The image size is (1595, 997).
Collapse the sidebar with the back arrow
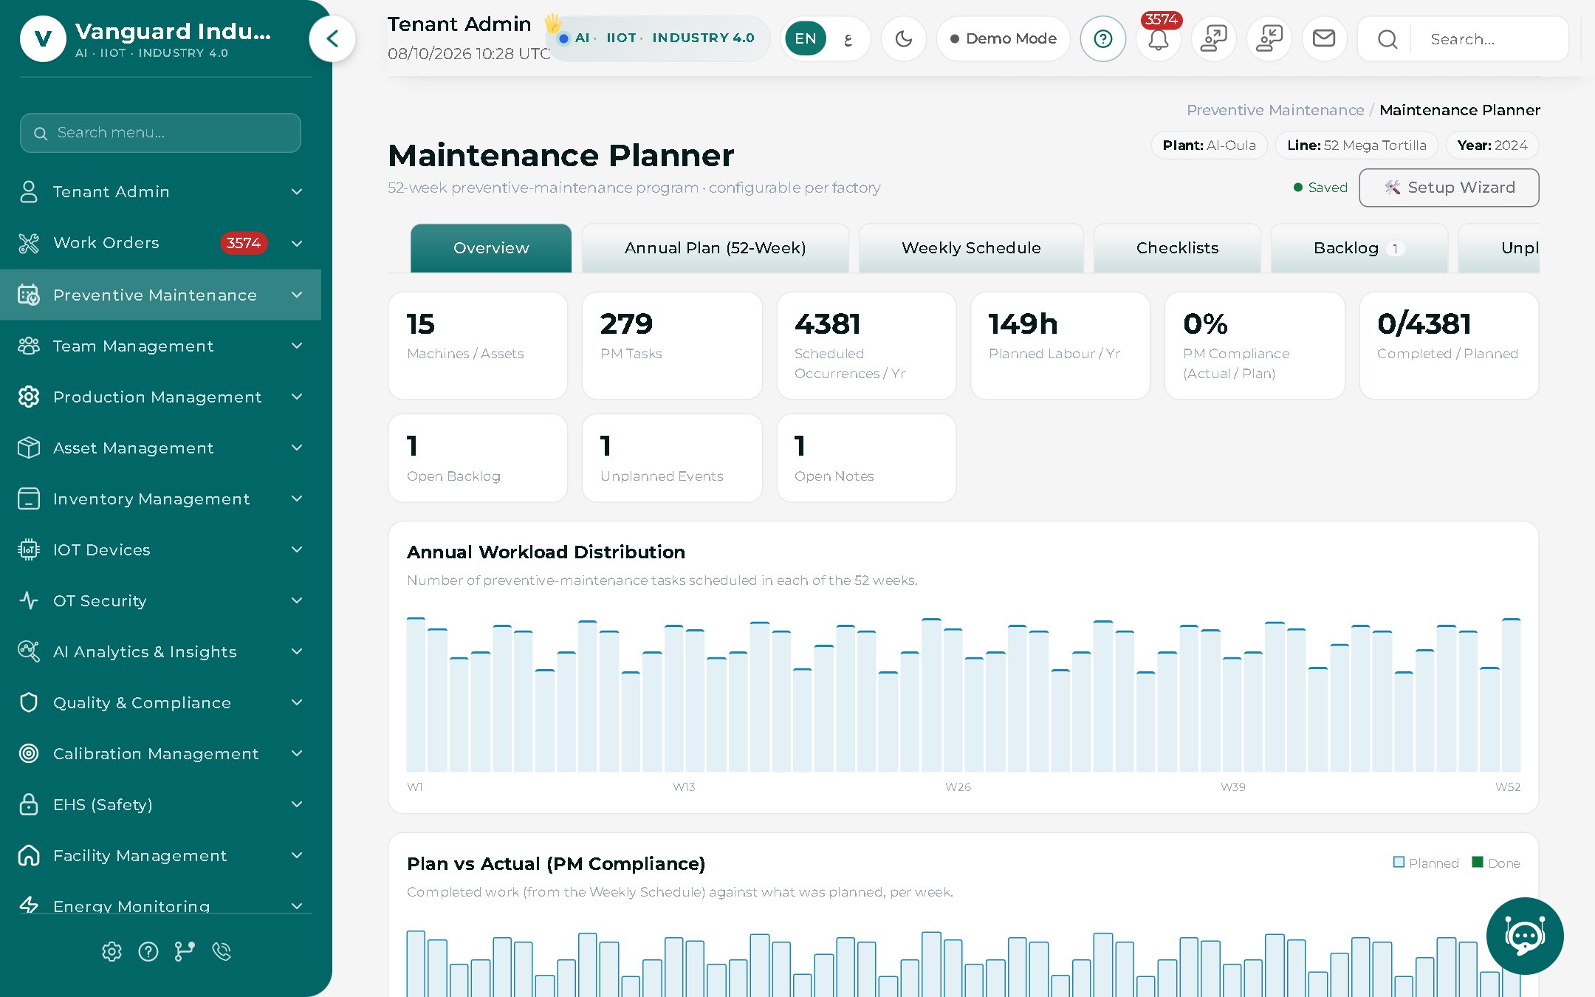pyautogui.click(x=332, y=38)
